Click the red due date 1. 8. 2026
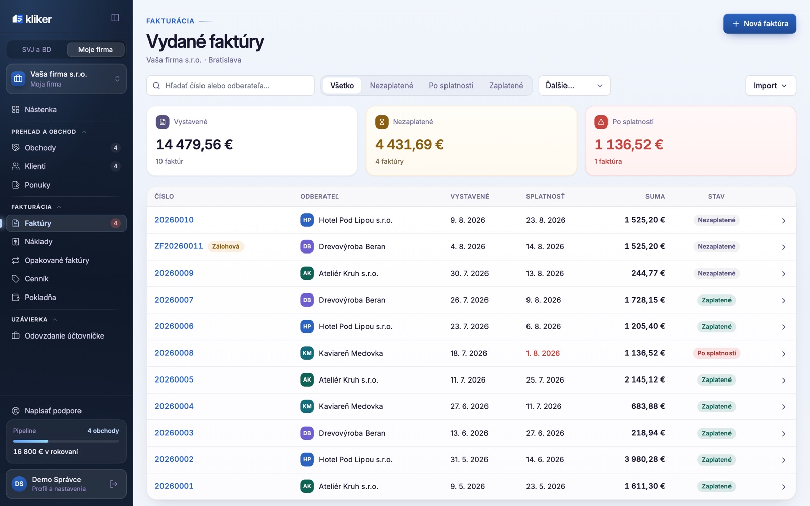Viewport: 810px width, 506px height. pyautogui.click(x=543, y=353)
